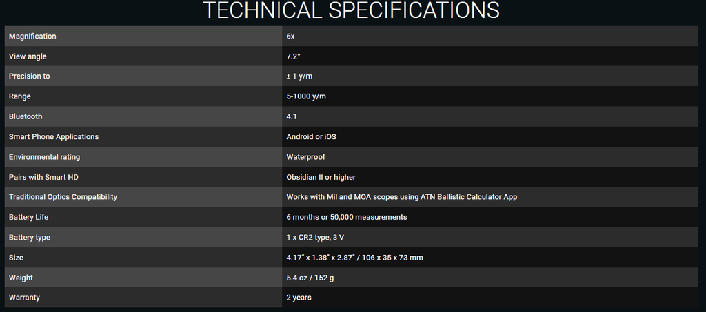Click the 5.4 oz / 152 g weight value
The image size is (706, 312).
click(311, 278)
